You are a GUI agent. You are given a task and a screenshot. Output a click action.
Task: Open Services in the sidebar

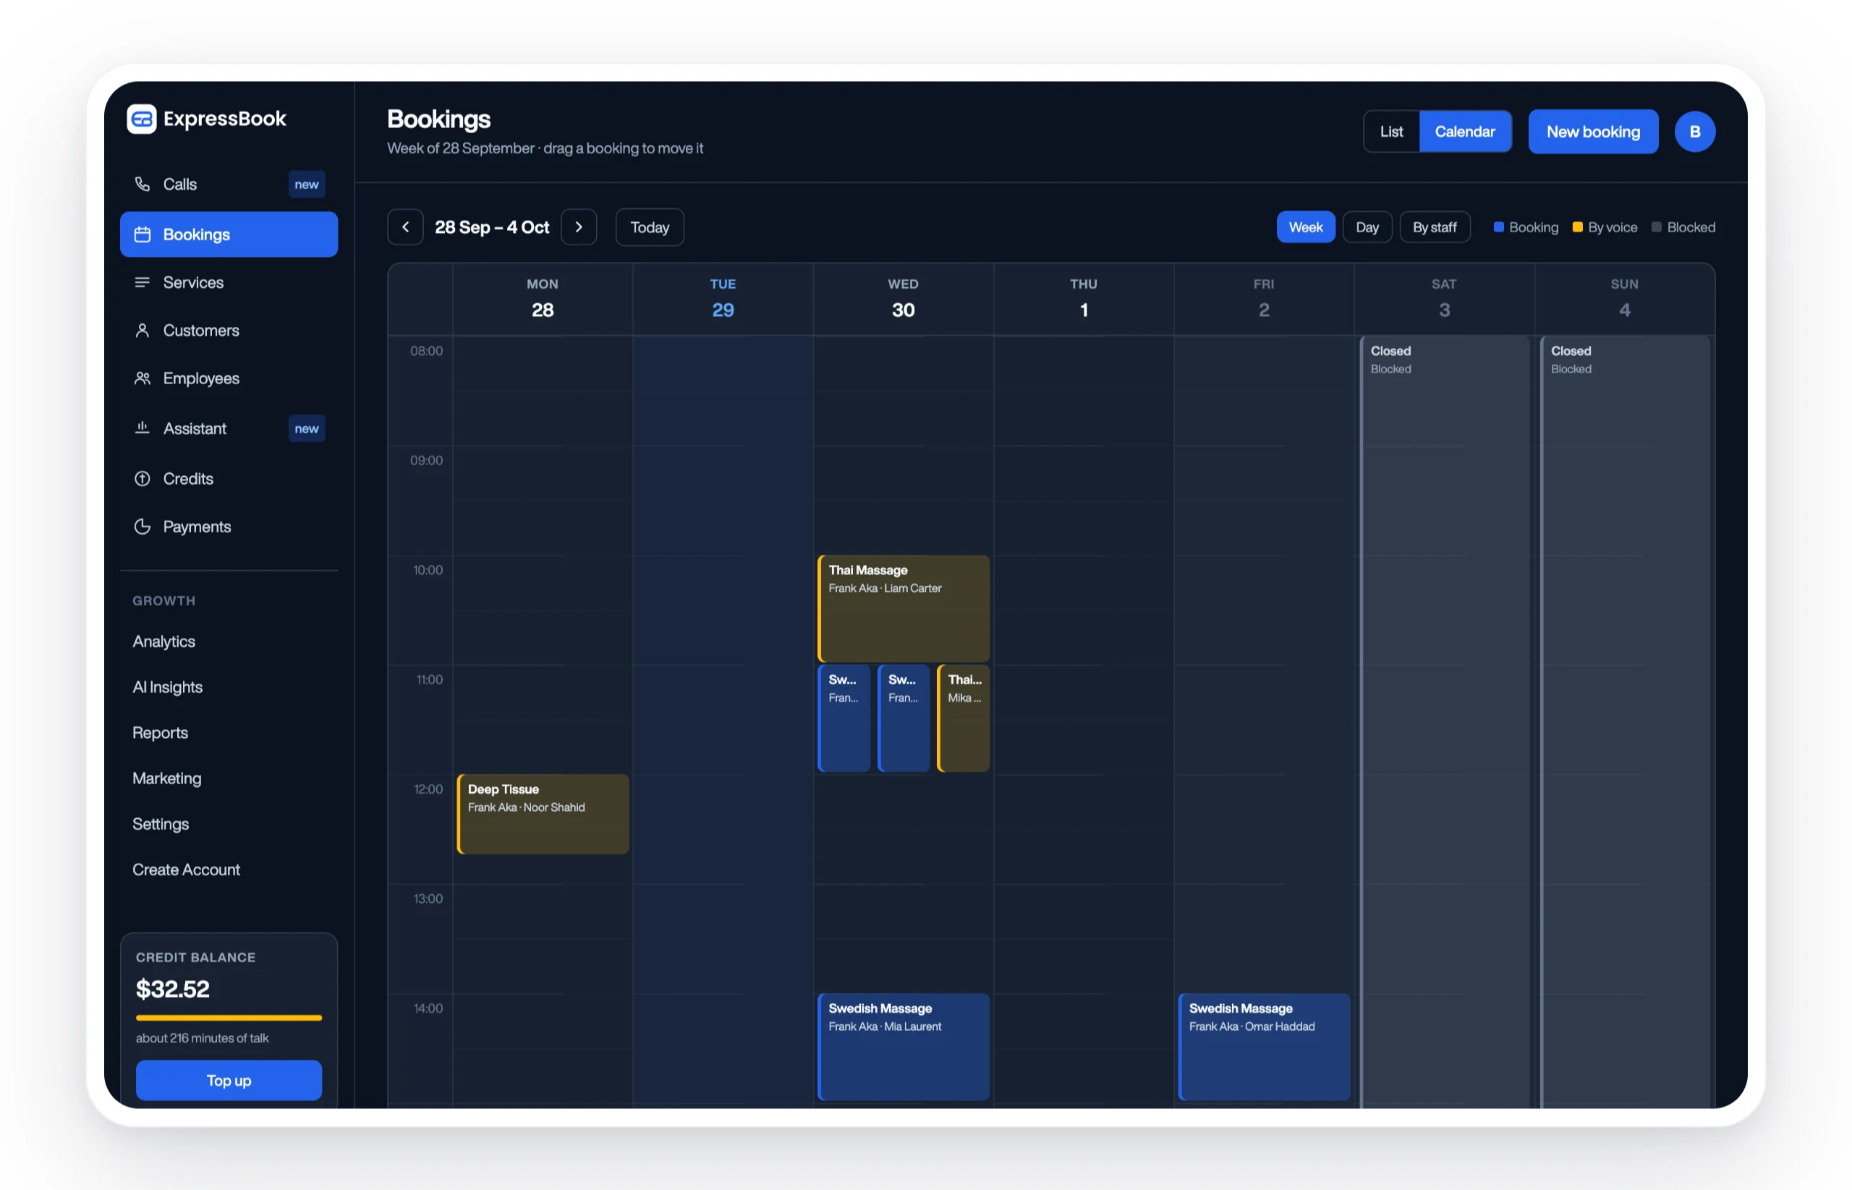coord(229,282)
